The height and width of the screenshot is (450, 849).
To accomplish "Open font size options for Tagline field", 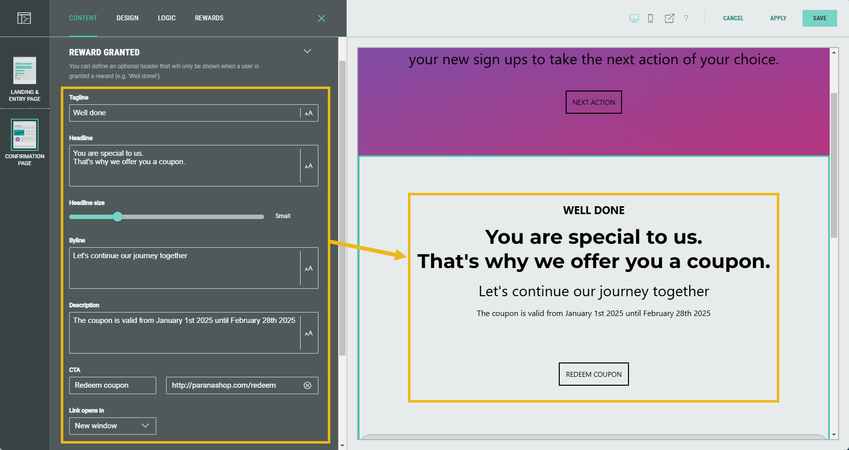I will pyautogui.click(x=309, y=113).
